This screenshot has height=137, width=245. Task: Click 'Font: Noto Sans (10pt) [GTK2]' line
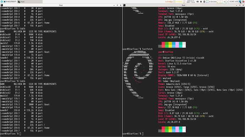click(x=201, y=90)
